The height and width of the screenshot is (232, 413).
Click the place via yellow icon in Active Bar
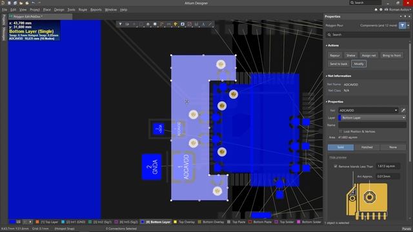pos(176,24)
